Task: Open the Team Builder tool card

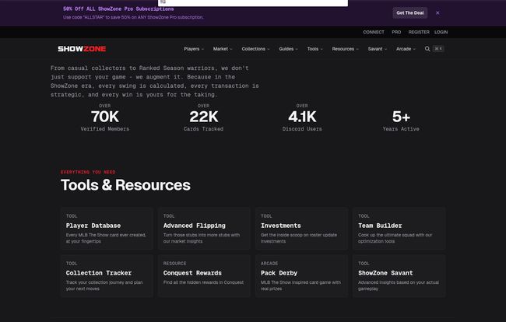Action: (x=399, y=229)
